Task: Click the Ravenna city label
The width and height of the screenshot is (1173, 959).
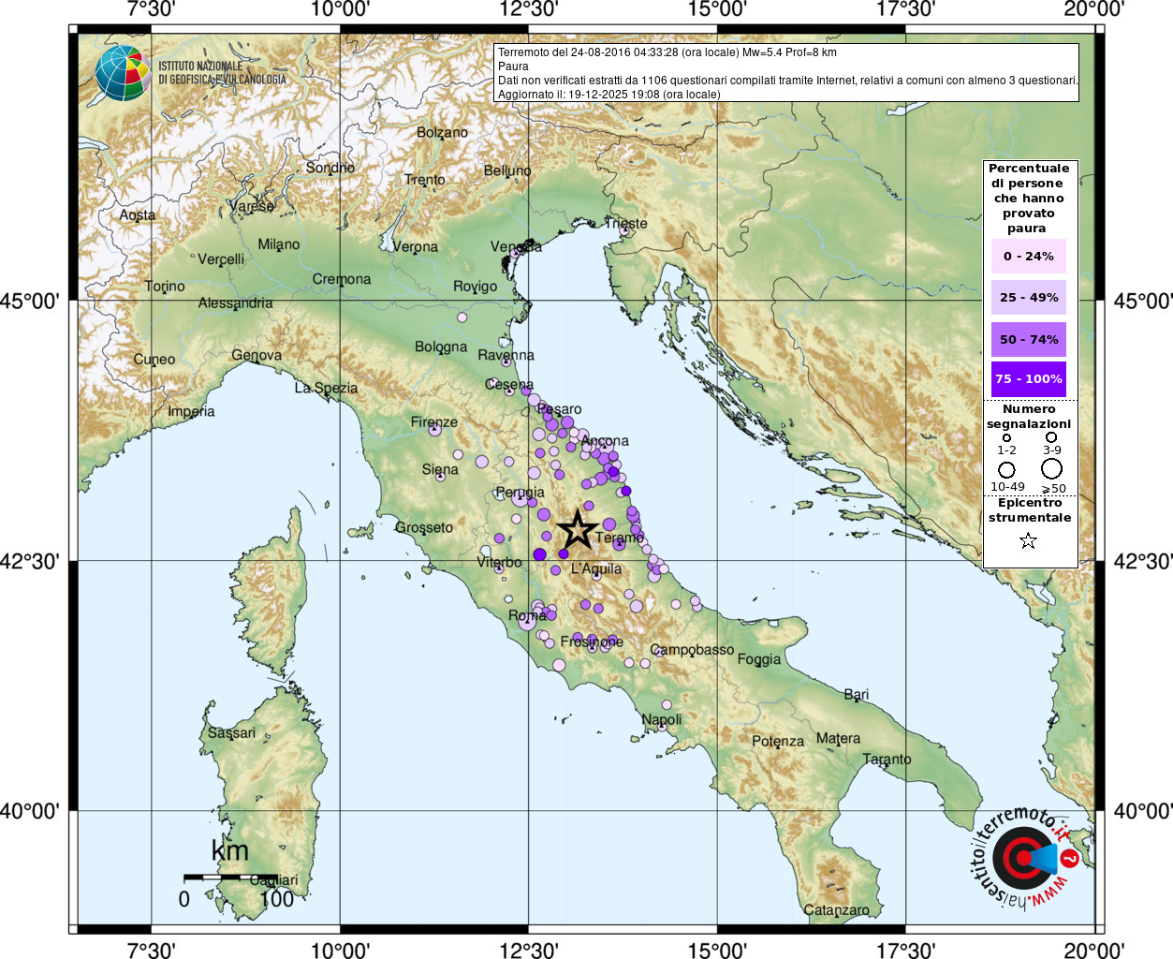Action: 506,355
